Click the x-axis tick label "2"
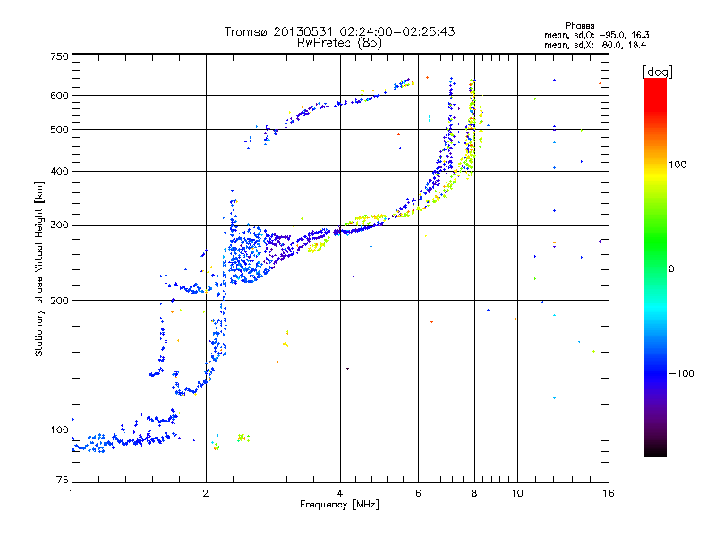 coord(206,493)
